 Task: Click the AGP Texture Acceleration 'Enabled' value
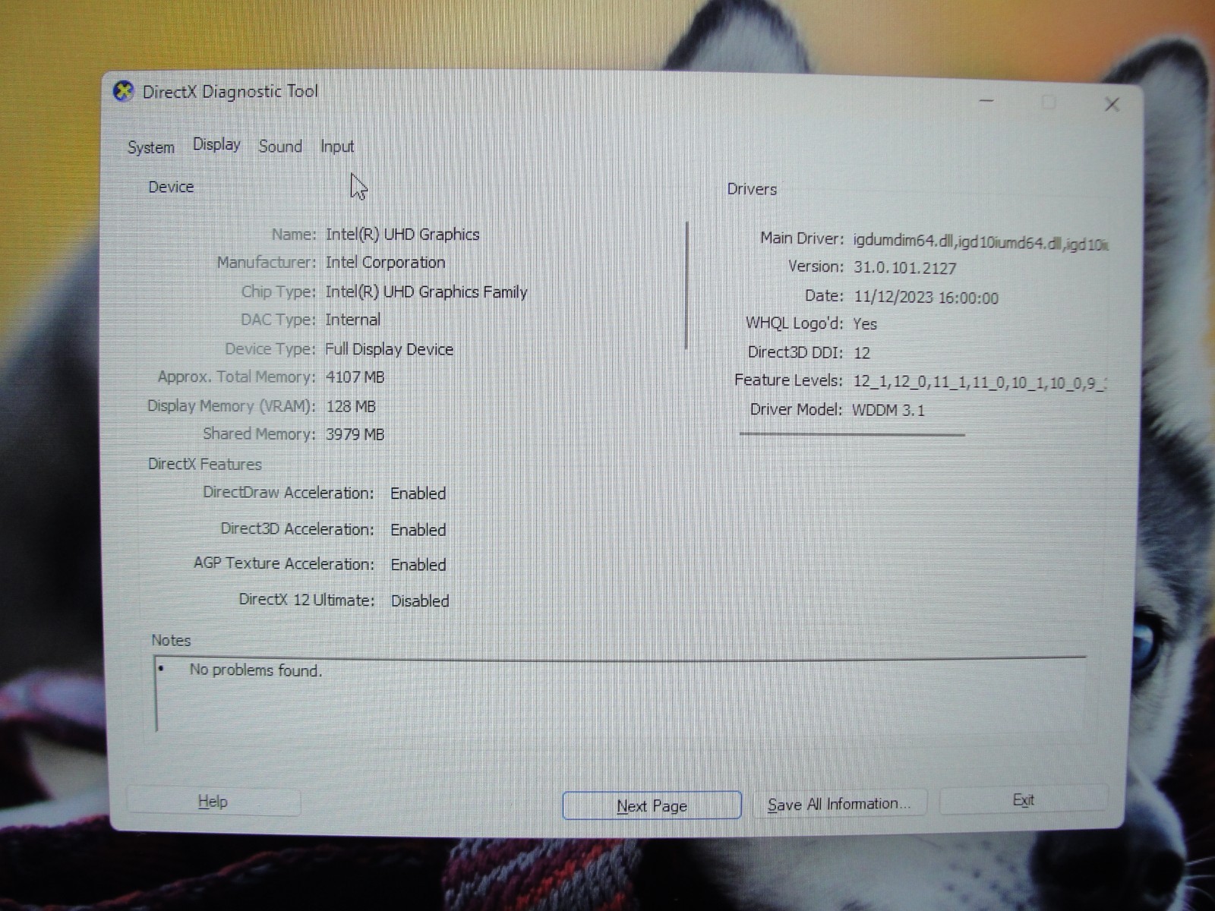(x=418, y=565)
